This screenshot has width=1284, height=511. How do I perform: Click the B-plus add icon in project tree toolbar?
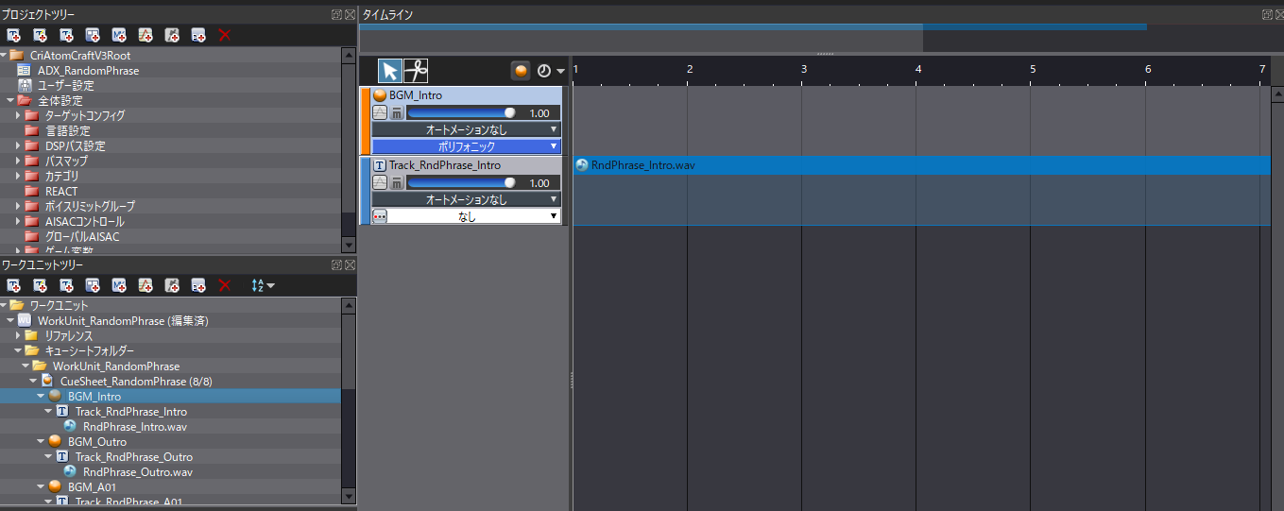198,35
